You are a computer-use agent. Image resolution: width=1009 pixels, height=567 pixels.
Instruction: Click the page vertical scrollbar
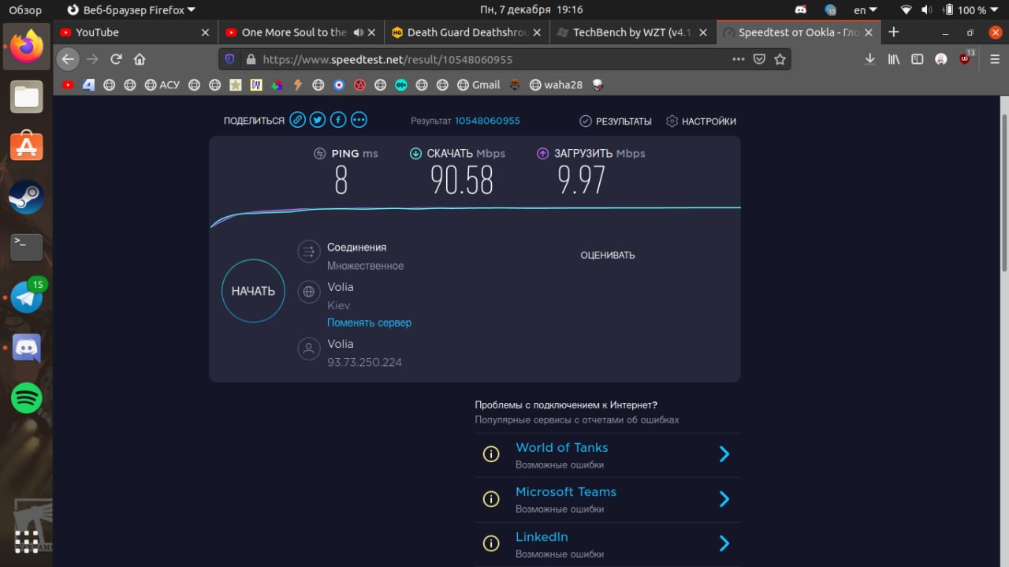[x=1003, y=193]
